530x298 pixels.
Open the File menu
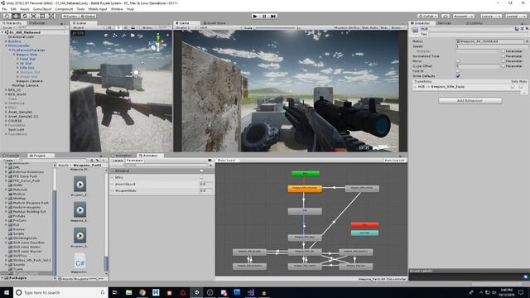[x=4, y=9]
